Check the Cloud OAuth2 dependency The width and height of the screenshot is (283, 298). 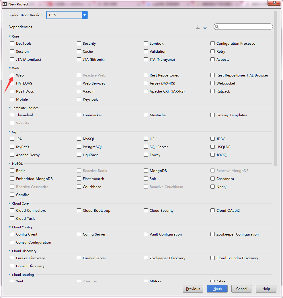tap(212, 210)
